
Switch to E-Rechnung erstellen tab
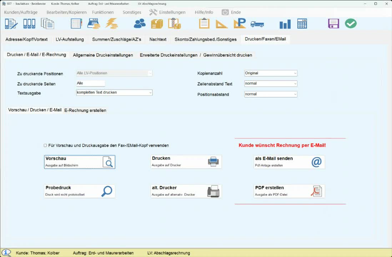85,110
